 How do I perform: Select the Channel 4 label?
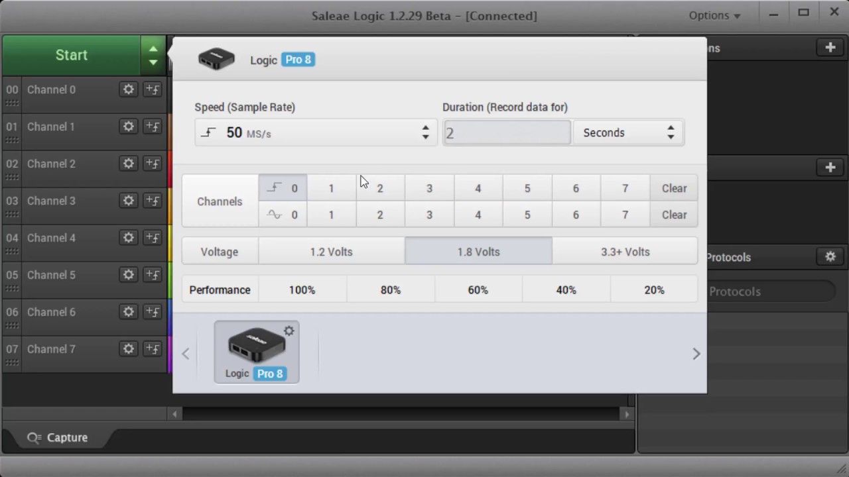pos(51,238)
